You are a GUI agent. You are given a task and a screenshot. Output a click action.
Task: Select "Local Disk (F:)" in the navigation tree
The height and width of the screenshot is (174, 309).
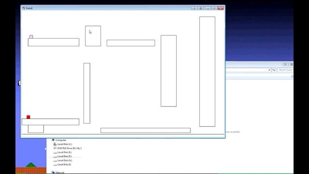[64, 156]
